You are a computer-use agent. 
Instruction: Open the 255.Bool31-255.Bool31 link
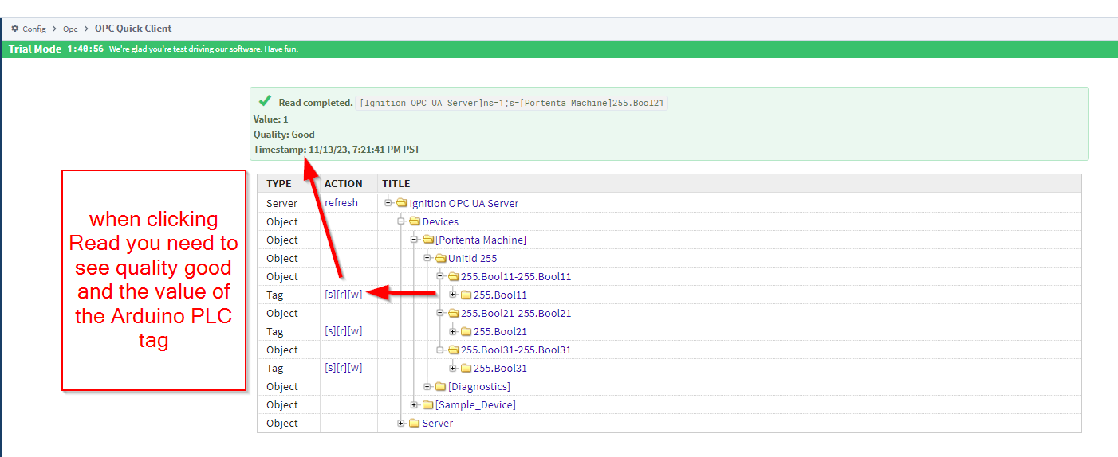coord(516,350)
